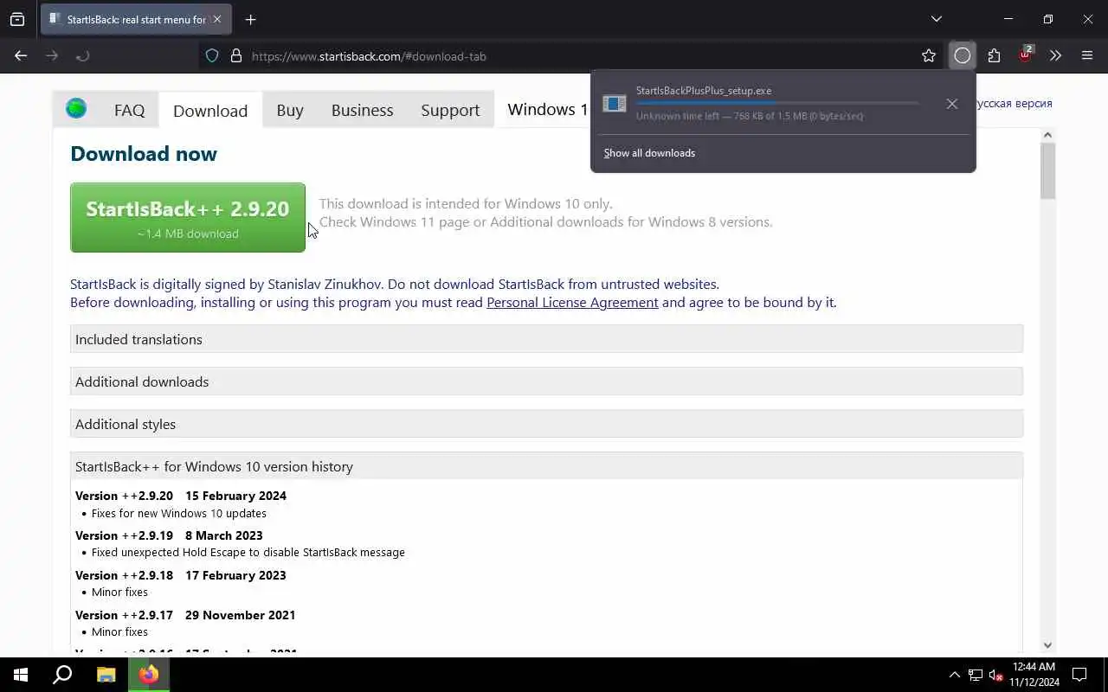Screen dimensions: 1108x692
Task: Collapse the Windows 10 version history section
Action: (x=546, y=466)
